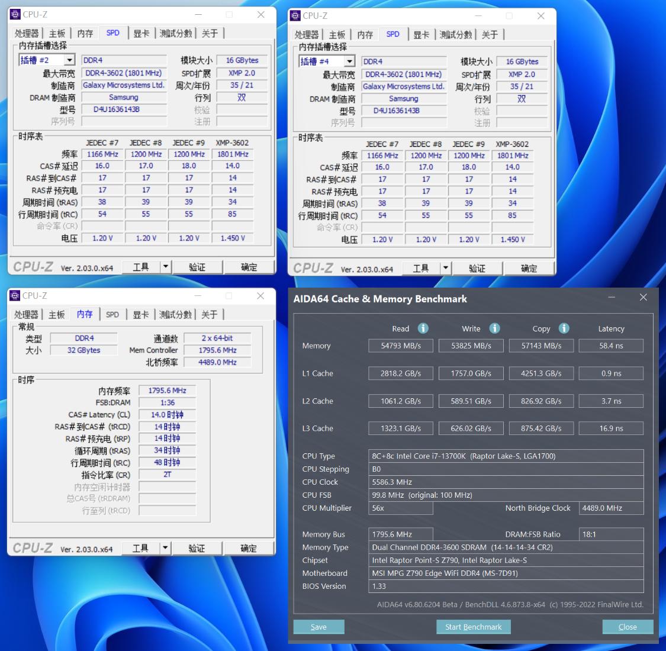
Task: Switch to the 处理器 tab in top-left CPU-Z
Action: (27, 33)
